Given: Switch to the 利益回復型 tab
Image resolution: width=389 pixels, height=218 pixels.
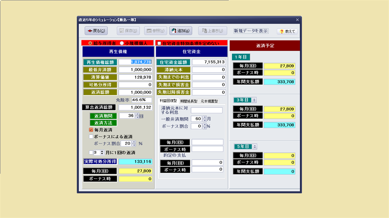Looking at the screenshot, I should pos(168,101).
